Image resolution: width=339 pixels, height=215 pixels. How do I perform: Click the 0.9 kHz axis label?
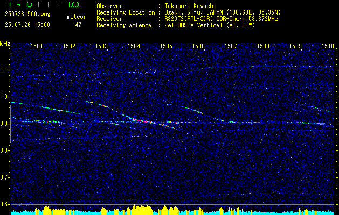pyautogui.click(x=4, y=124)
